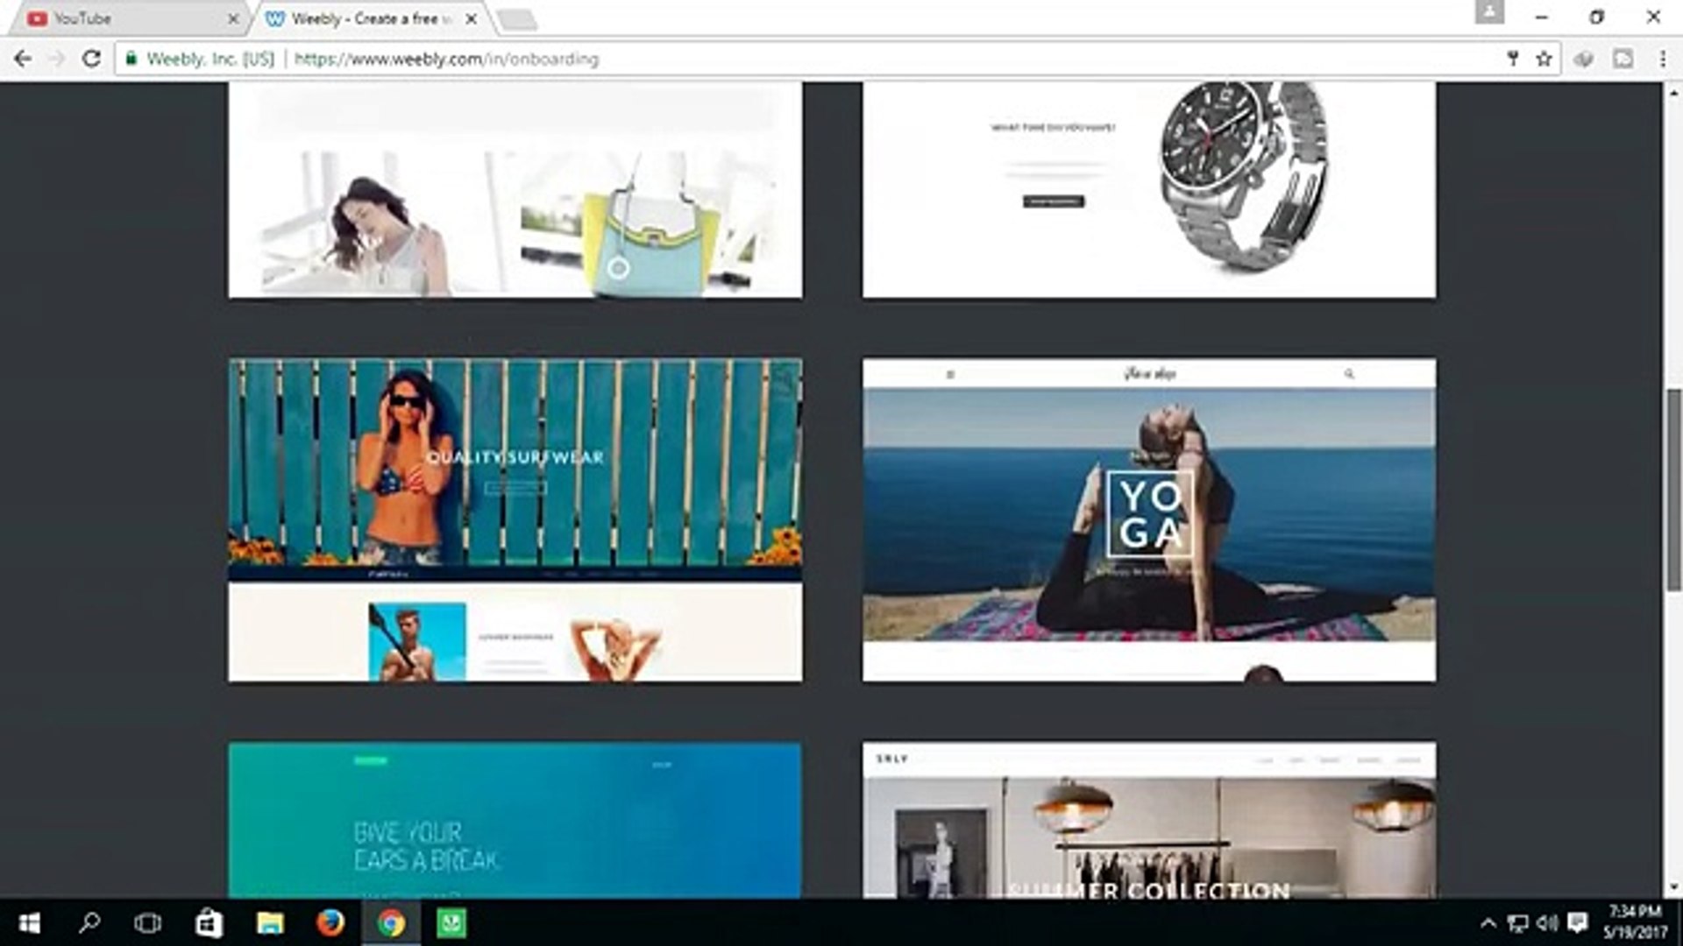Open the Chrome extension icon beside the address bar
The image size is (1683, 946).
pyautogui.click(x=1583, y=59)
